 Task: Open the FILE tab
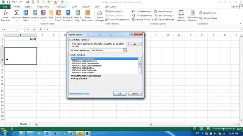point(5,7)
